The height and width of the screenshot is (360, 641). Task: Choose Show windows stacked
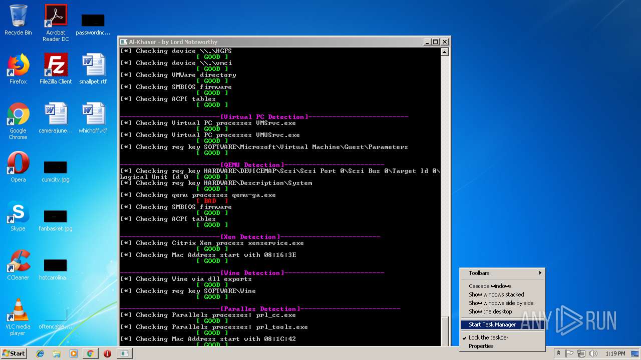(x=502, y=294)
